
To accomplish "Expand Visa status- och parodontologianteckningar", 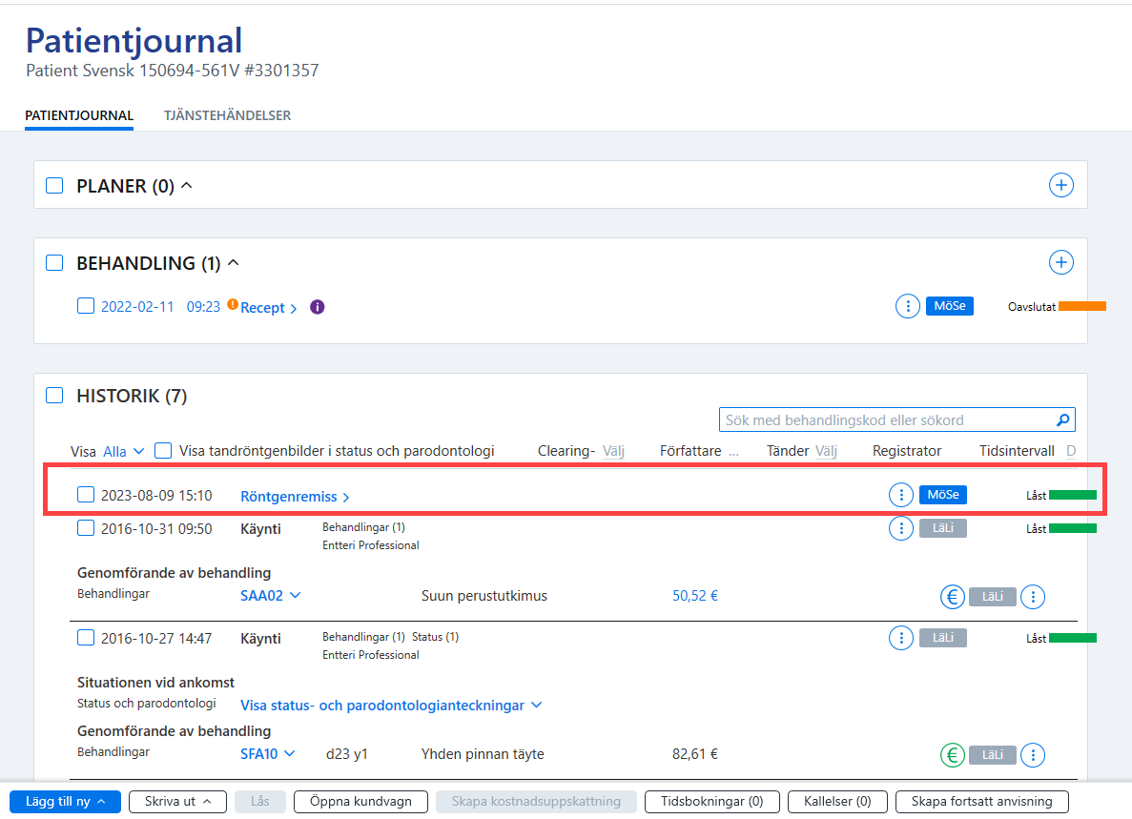I will [x=391, y=706].
